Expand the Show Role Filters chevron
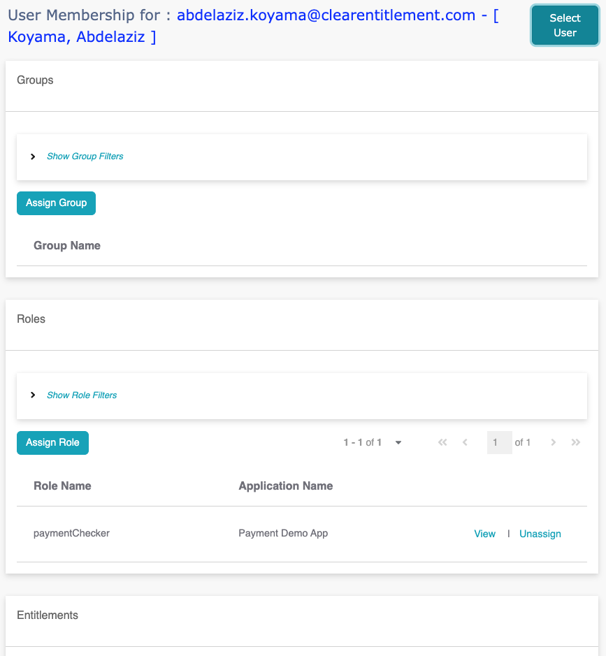The width and height of the screenshot is (606, 656). click(x=33, y=395)
